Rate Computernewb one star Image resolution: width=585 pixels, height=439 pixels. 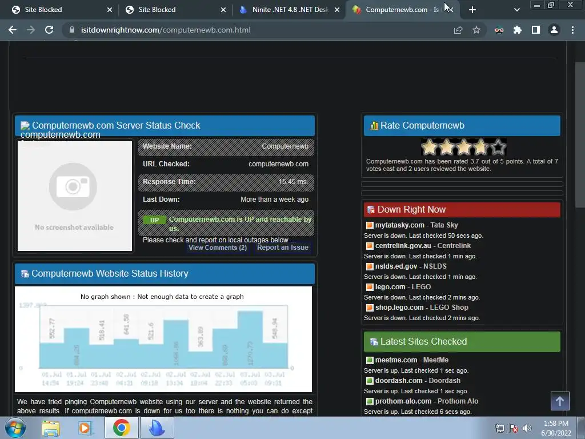tap(430, 147)
